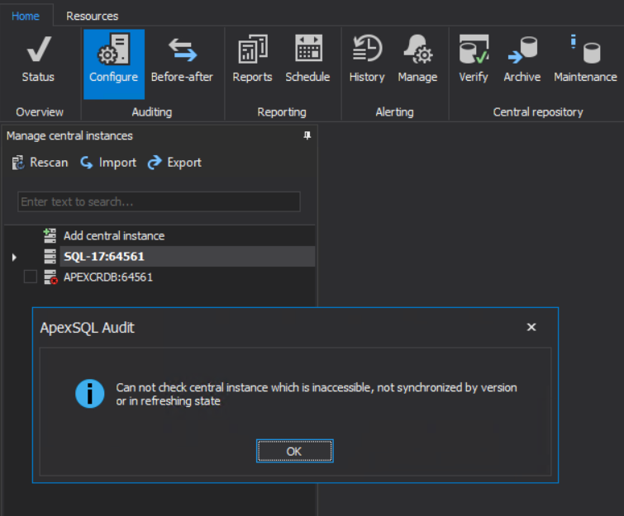Click the SQL-17 server icon

coord(50,257)
